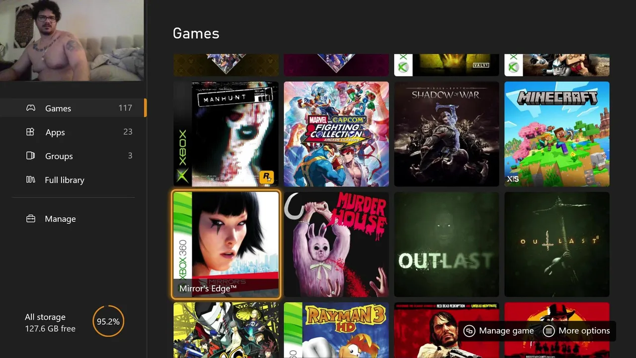This screenshot has height=358, width=636.
Task: Click the More options menu-button icon
Action: 549,331
